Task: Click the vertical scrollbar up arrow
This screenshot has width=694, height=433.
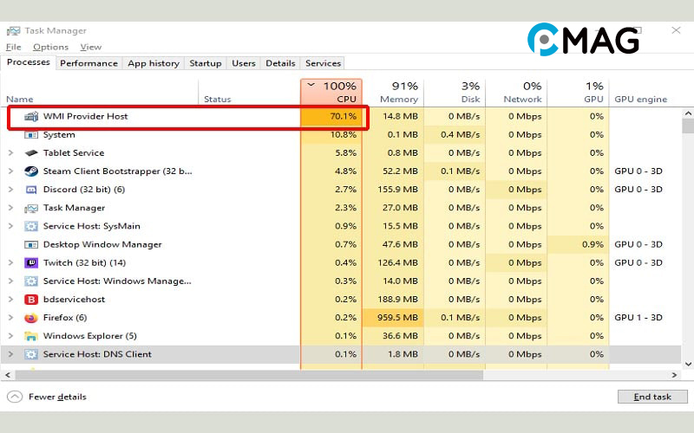Action: tap(688, 113)
